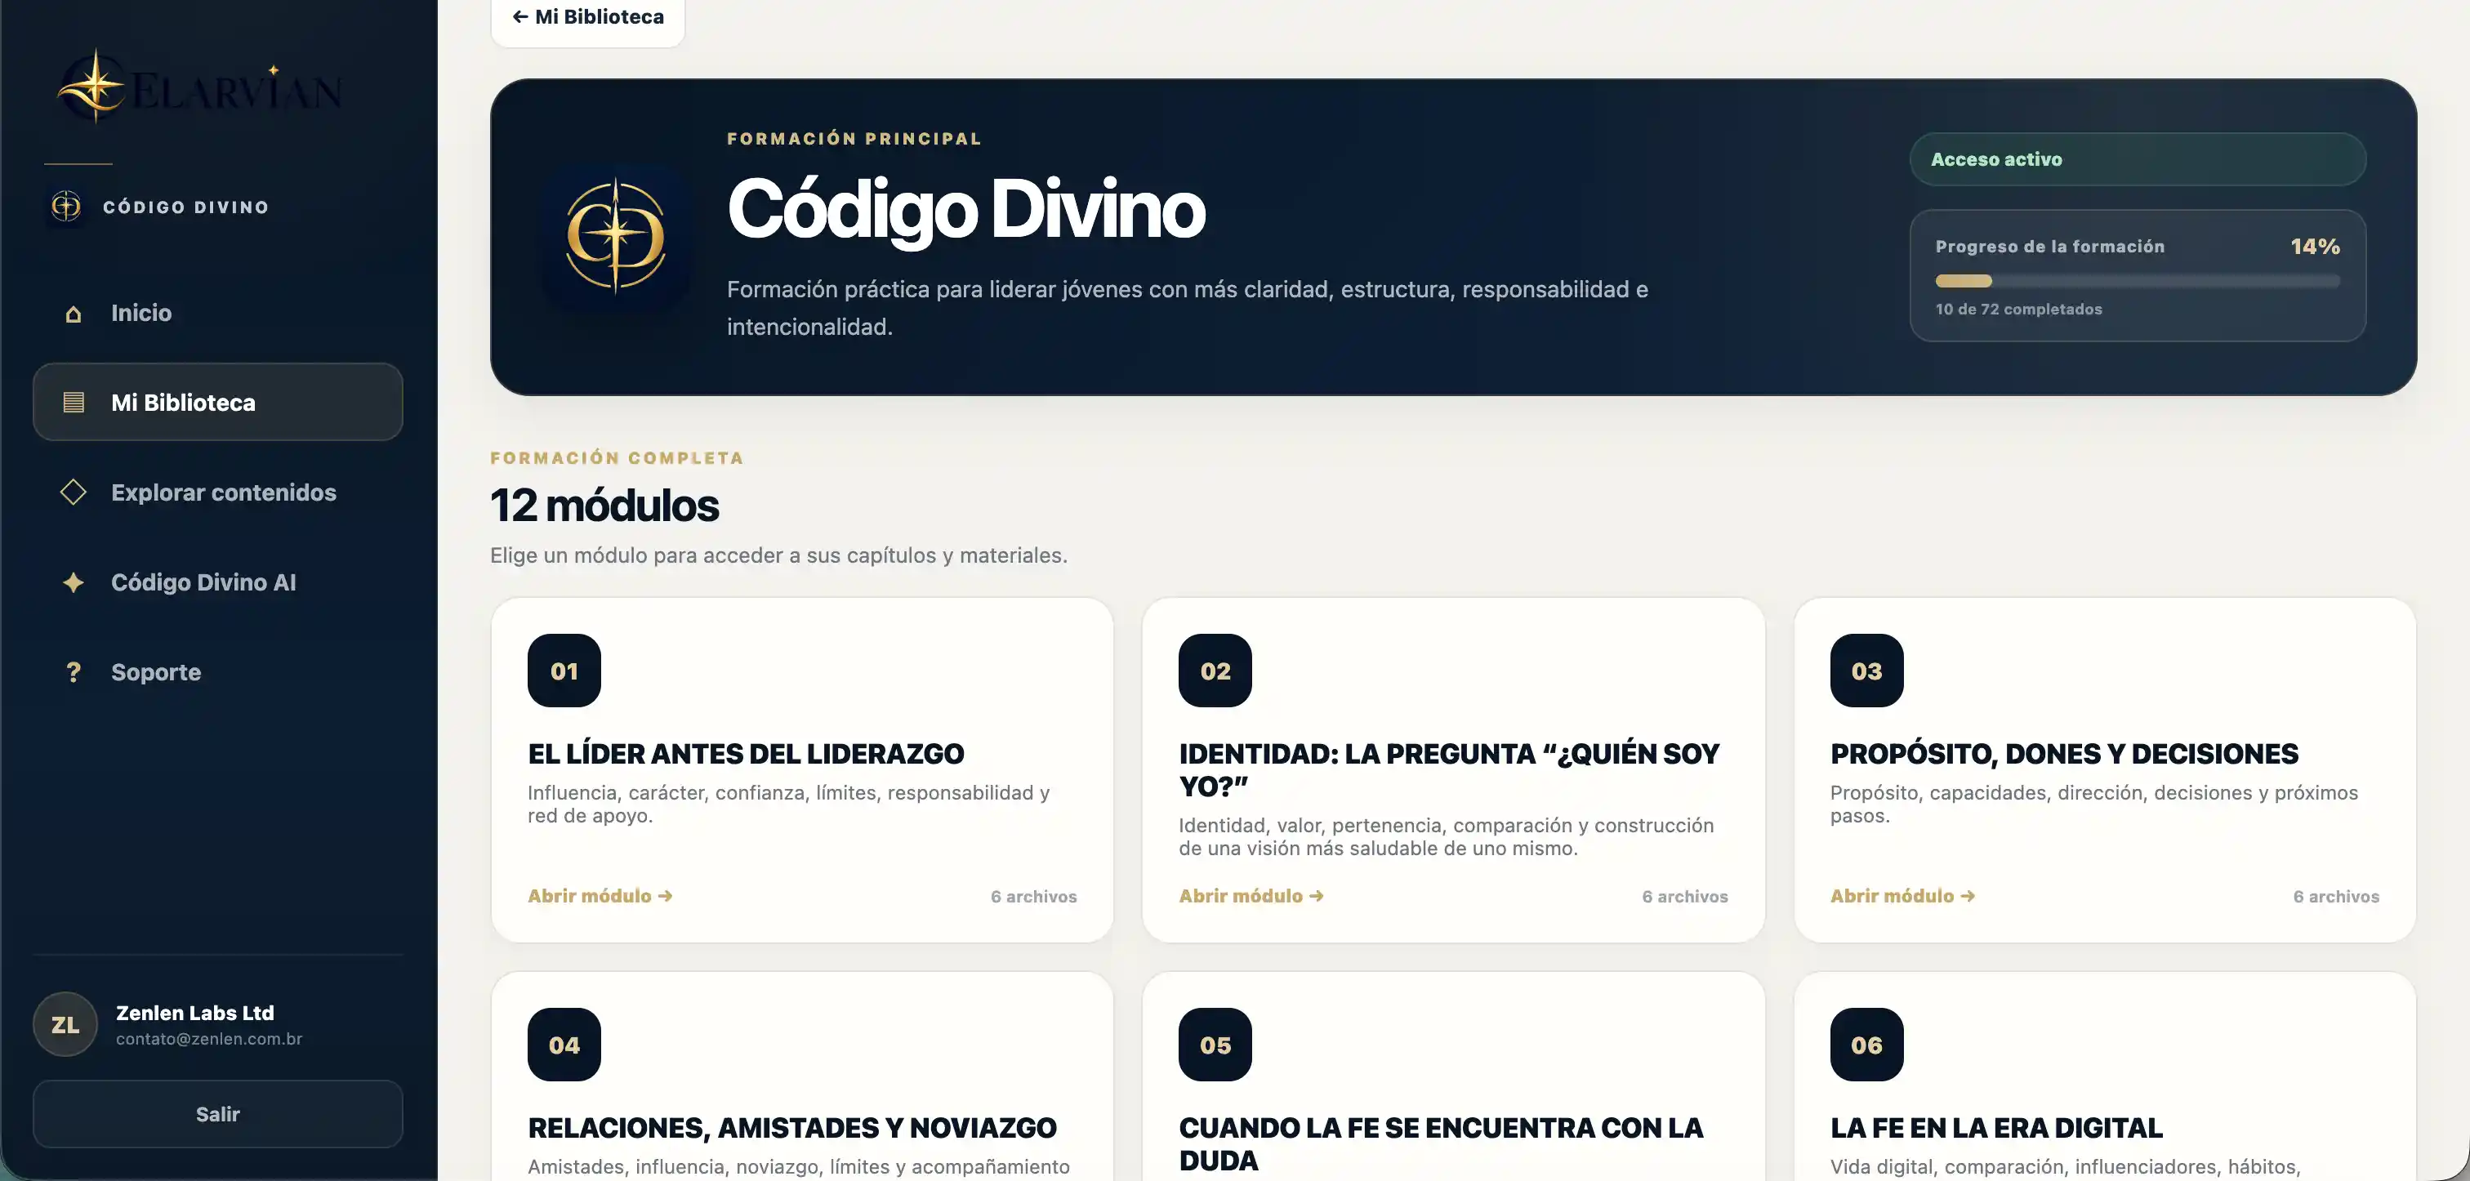This screenshot has height=1181, width=2470.
Task: Click the EL LÍDER ANTES DEL LIDERAZGO title
Action: pos(745,754)
